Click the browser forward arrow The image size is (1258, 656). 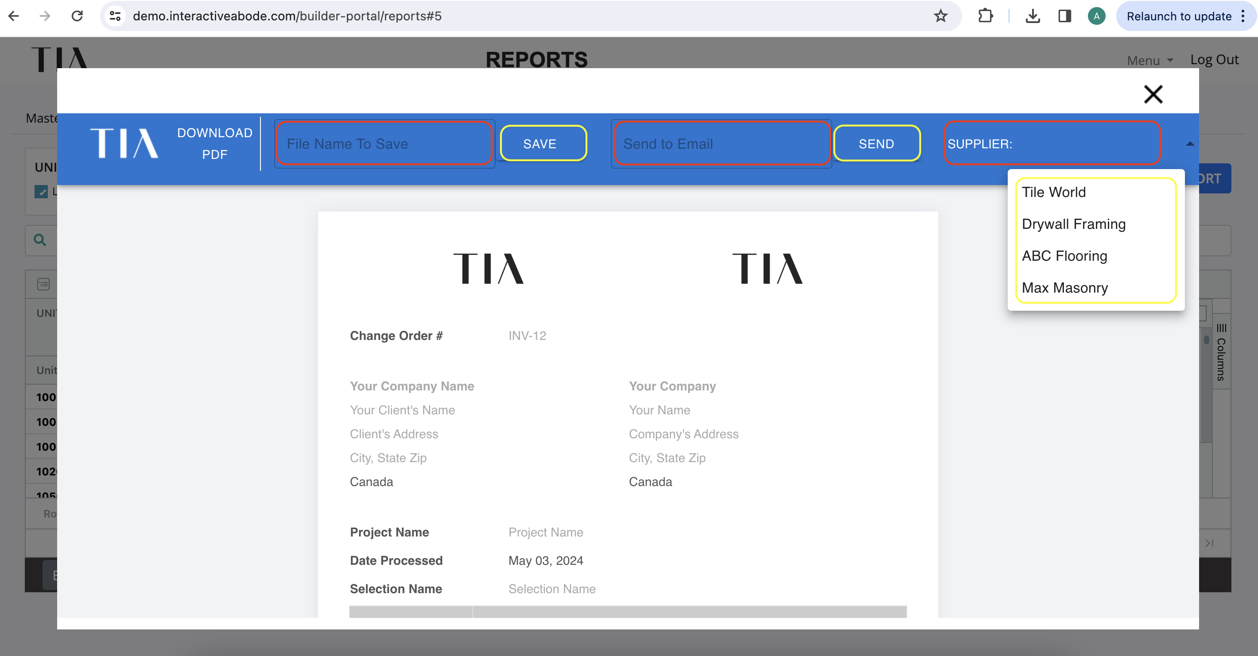pyautogui.click(x=45, y=16)
